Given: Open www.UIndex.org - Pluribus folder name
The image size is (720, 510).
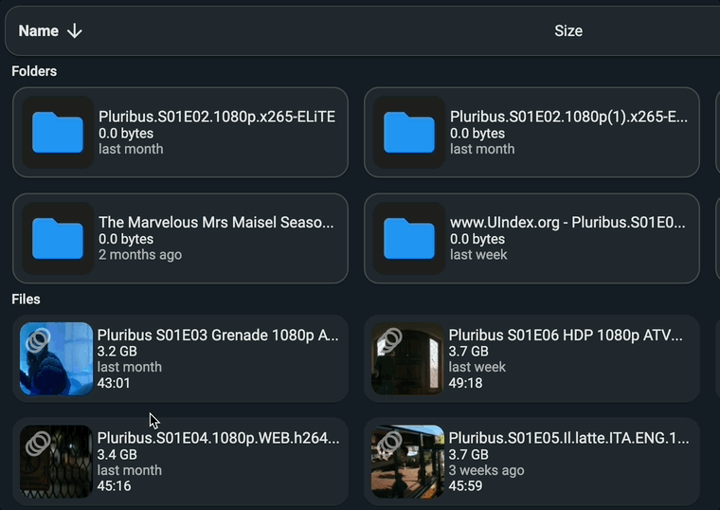Looking at the screenshot, I should pos(568,223).
